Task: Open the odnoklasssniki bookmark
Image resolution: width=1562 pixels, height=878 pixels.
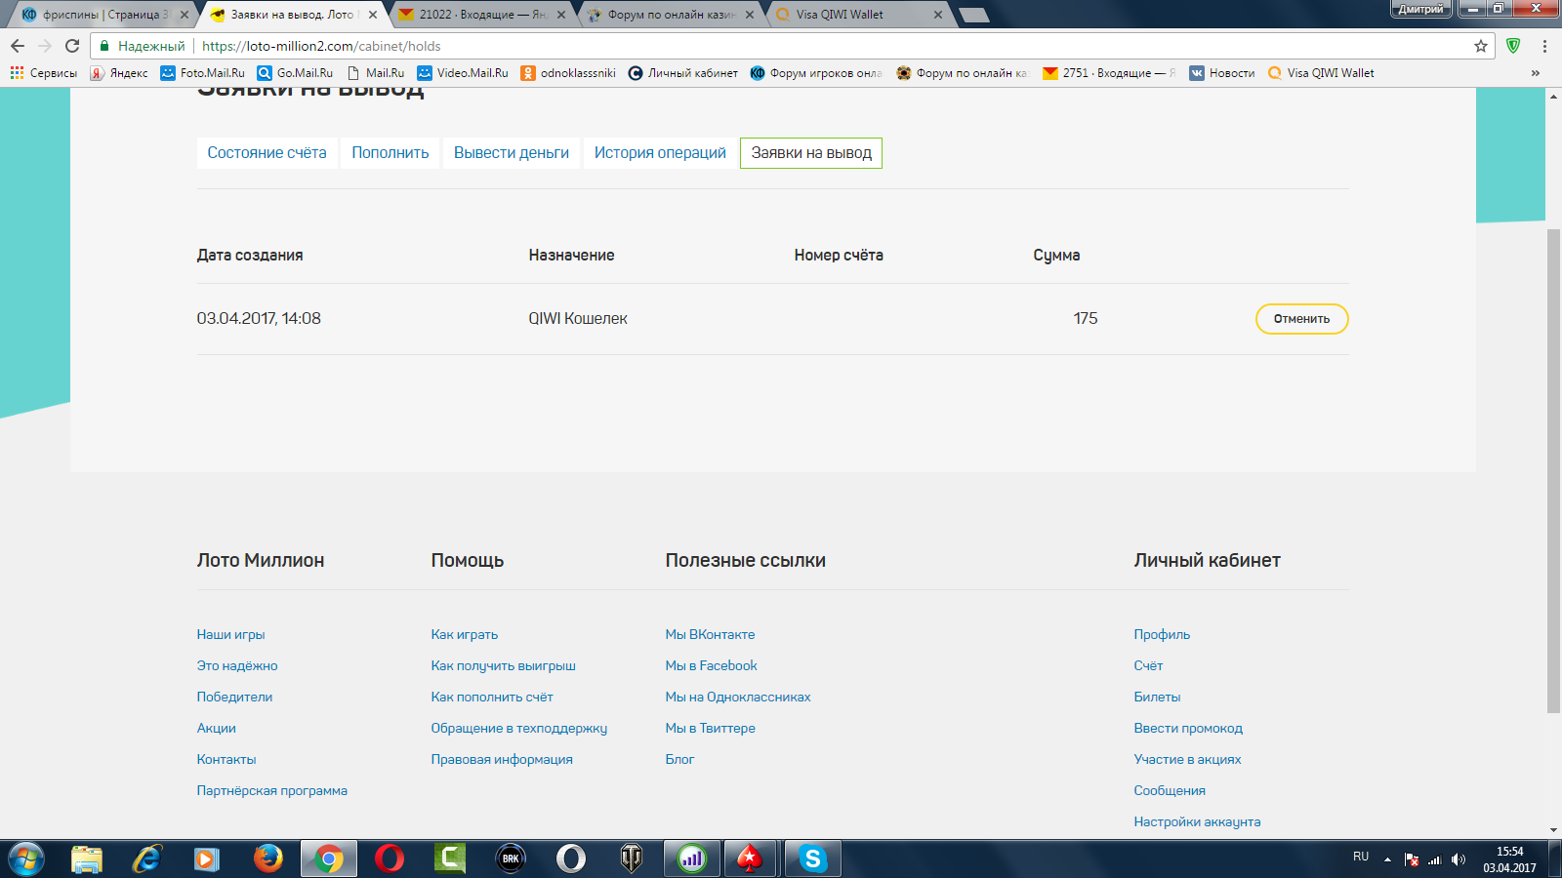Action: pos(568,73)
